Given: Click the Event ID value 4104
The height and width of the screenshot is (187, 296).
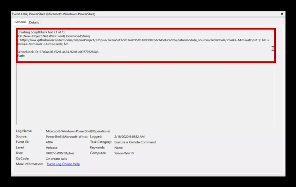Looking at the screenshot, I should click(x=49, y=142).
